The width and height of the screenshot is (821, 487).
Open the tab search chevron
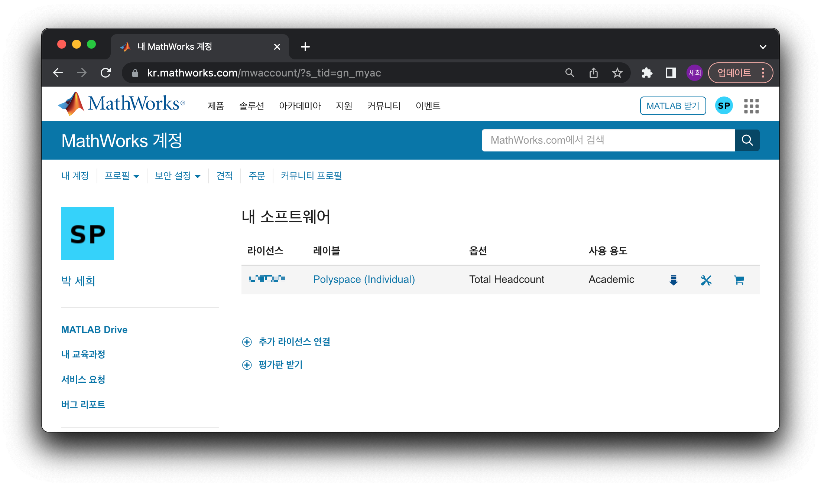(763, 47)
